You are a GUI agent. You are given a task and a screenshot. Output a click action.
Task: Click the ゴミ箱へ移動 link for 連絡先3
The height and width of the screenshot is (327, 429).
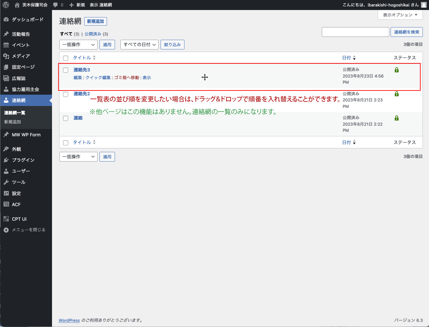[x=127, y=78]
